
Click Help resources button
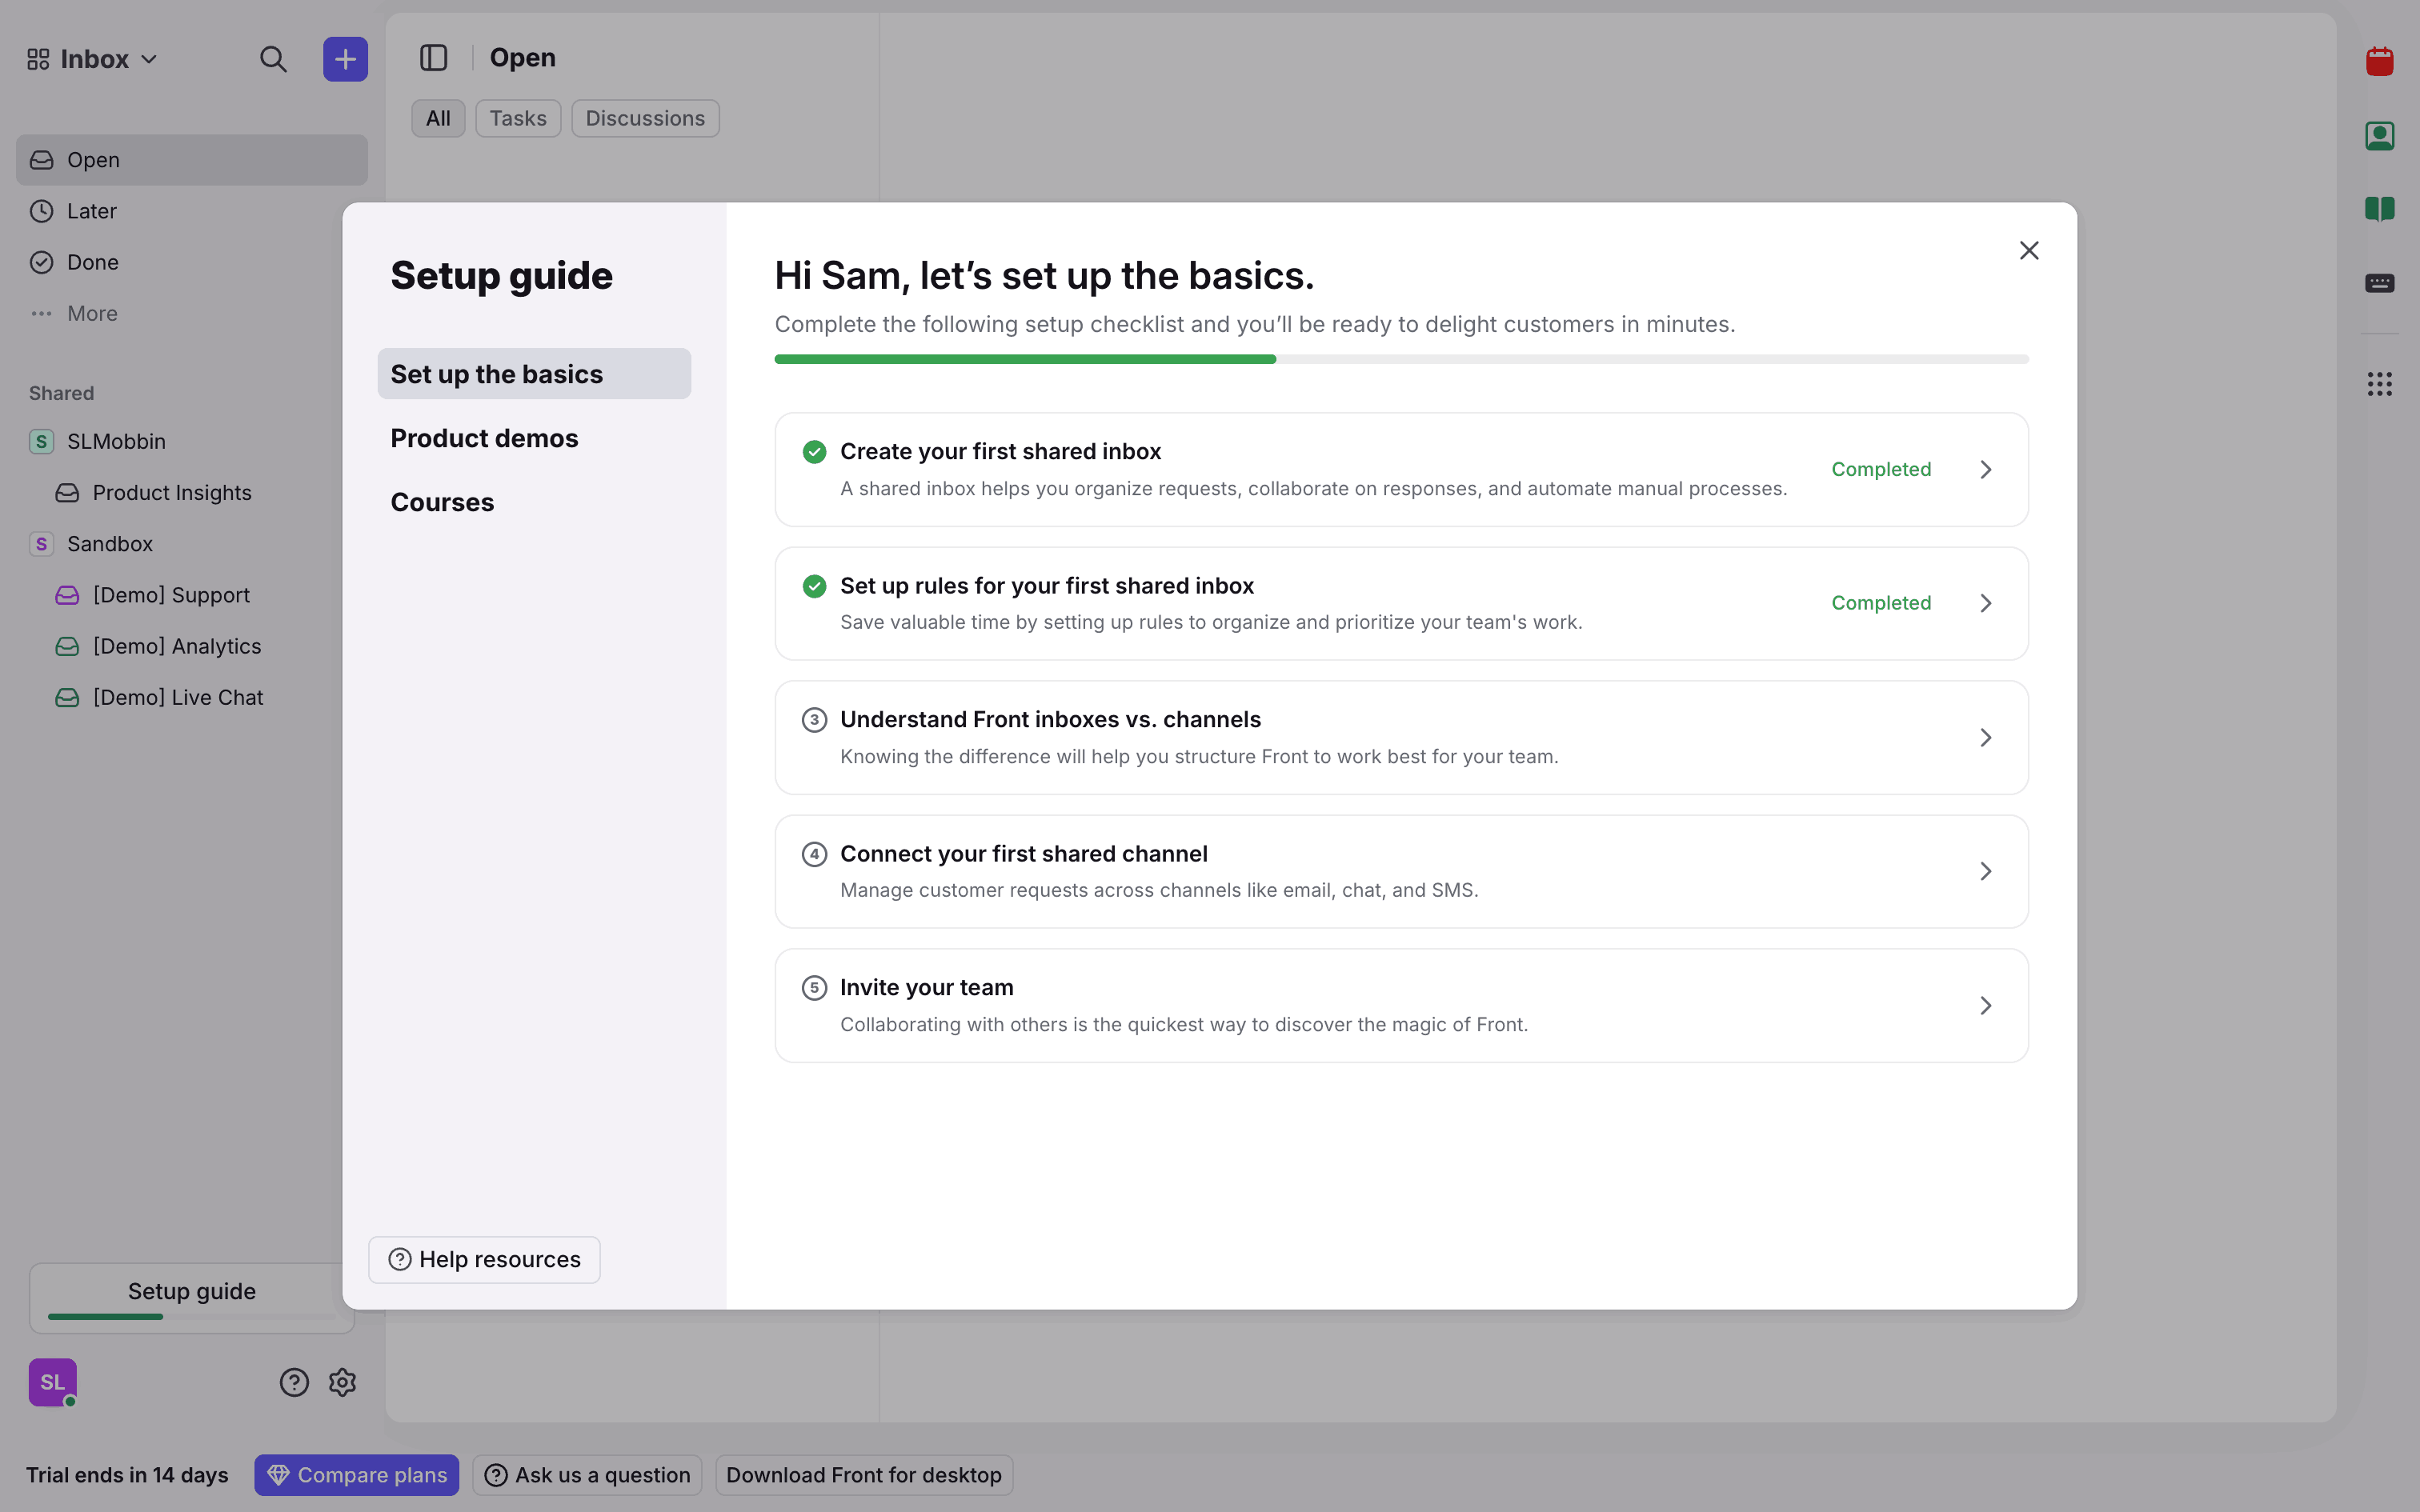click(x=484, y=1259)
